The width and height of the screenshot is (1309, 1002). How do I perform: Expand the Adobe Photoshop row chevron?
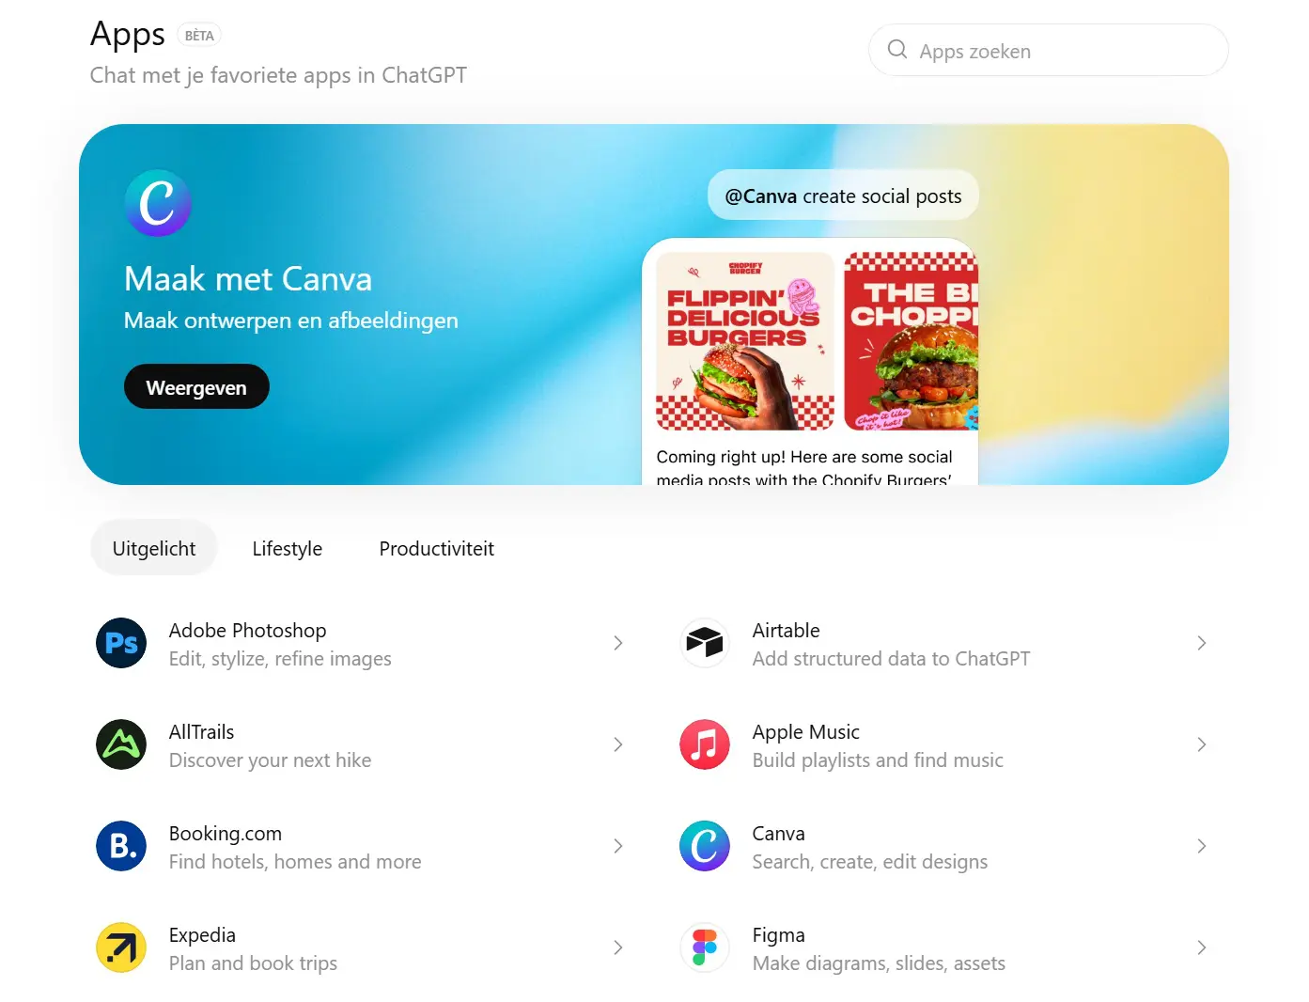pos(618,643)
